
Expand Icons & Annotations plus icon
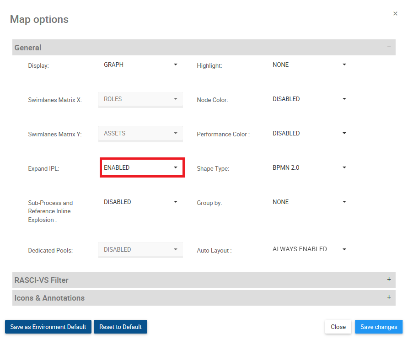click(x=389, y=297)
